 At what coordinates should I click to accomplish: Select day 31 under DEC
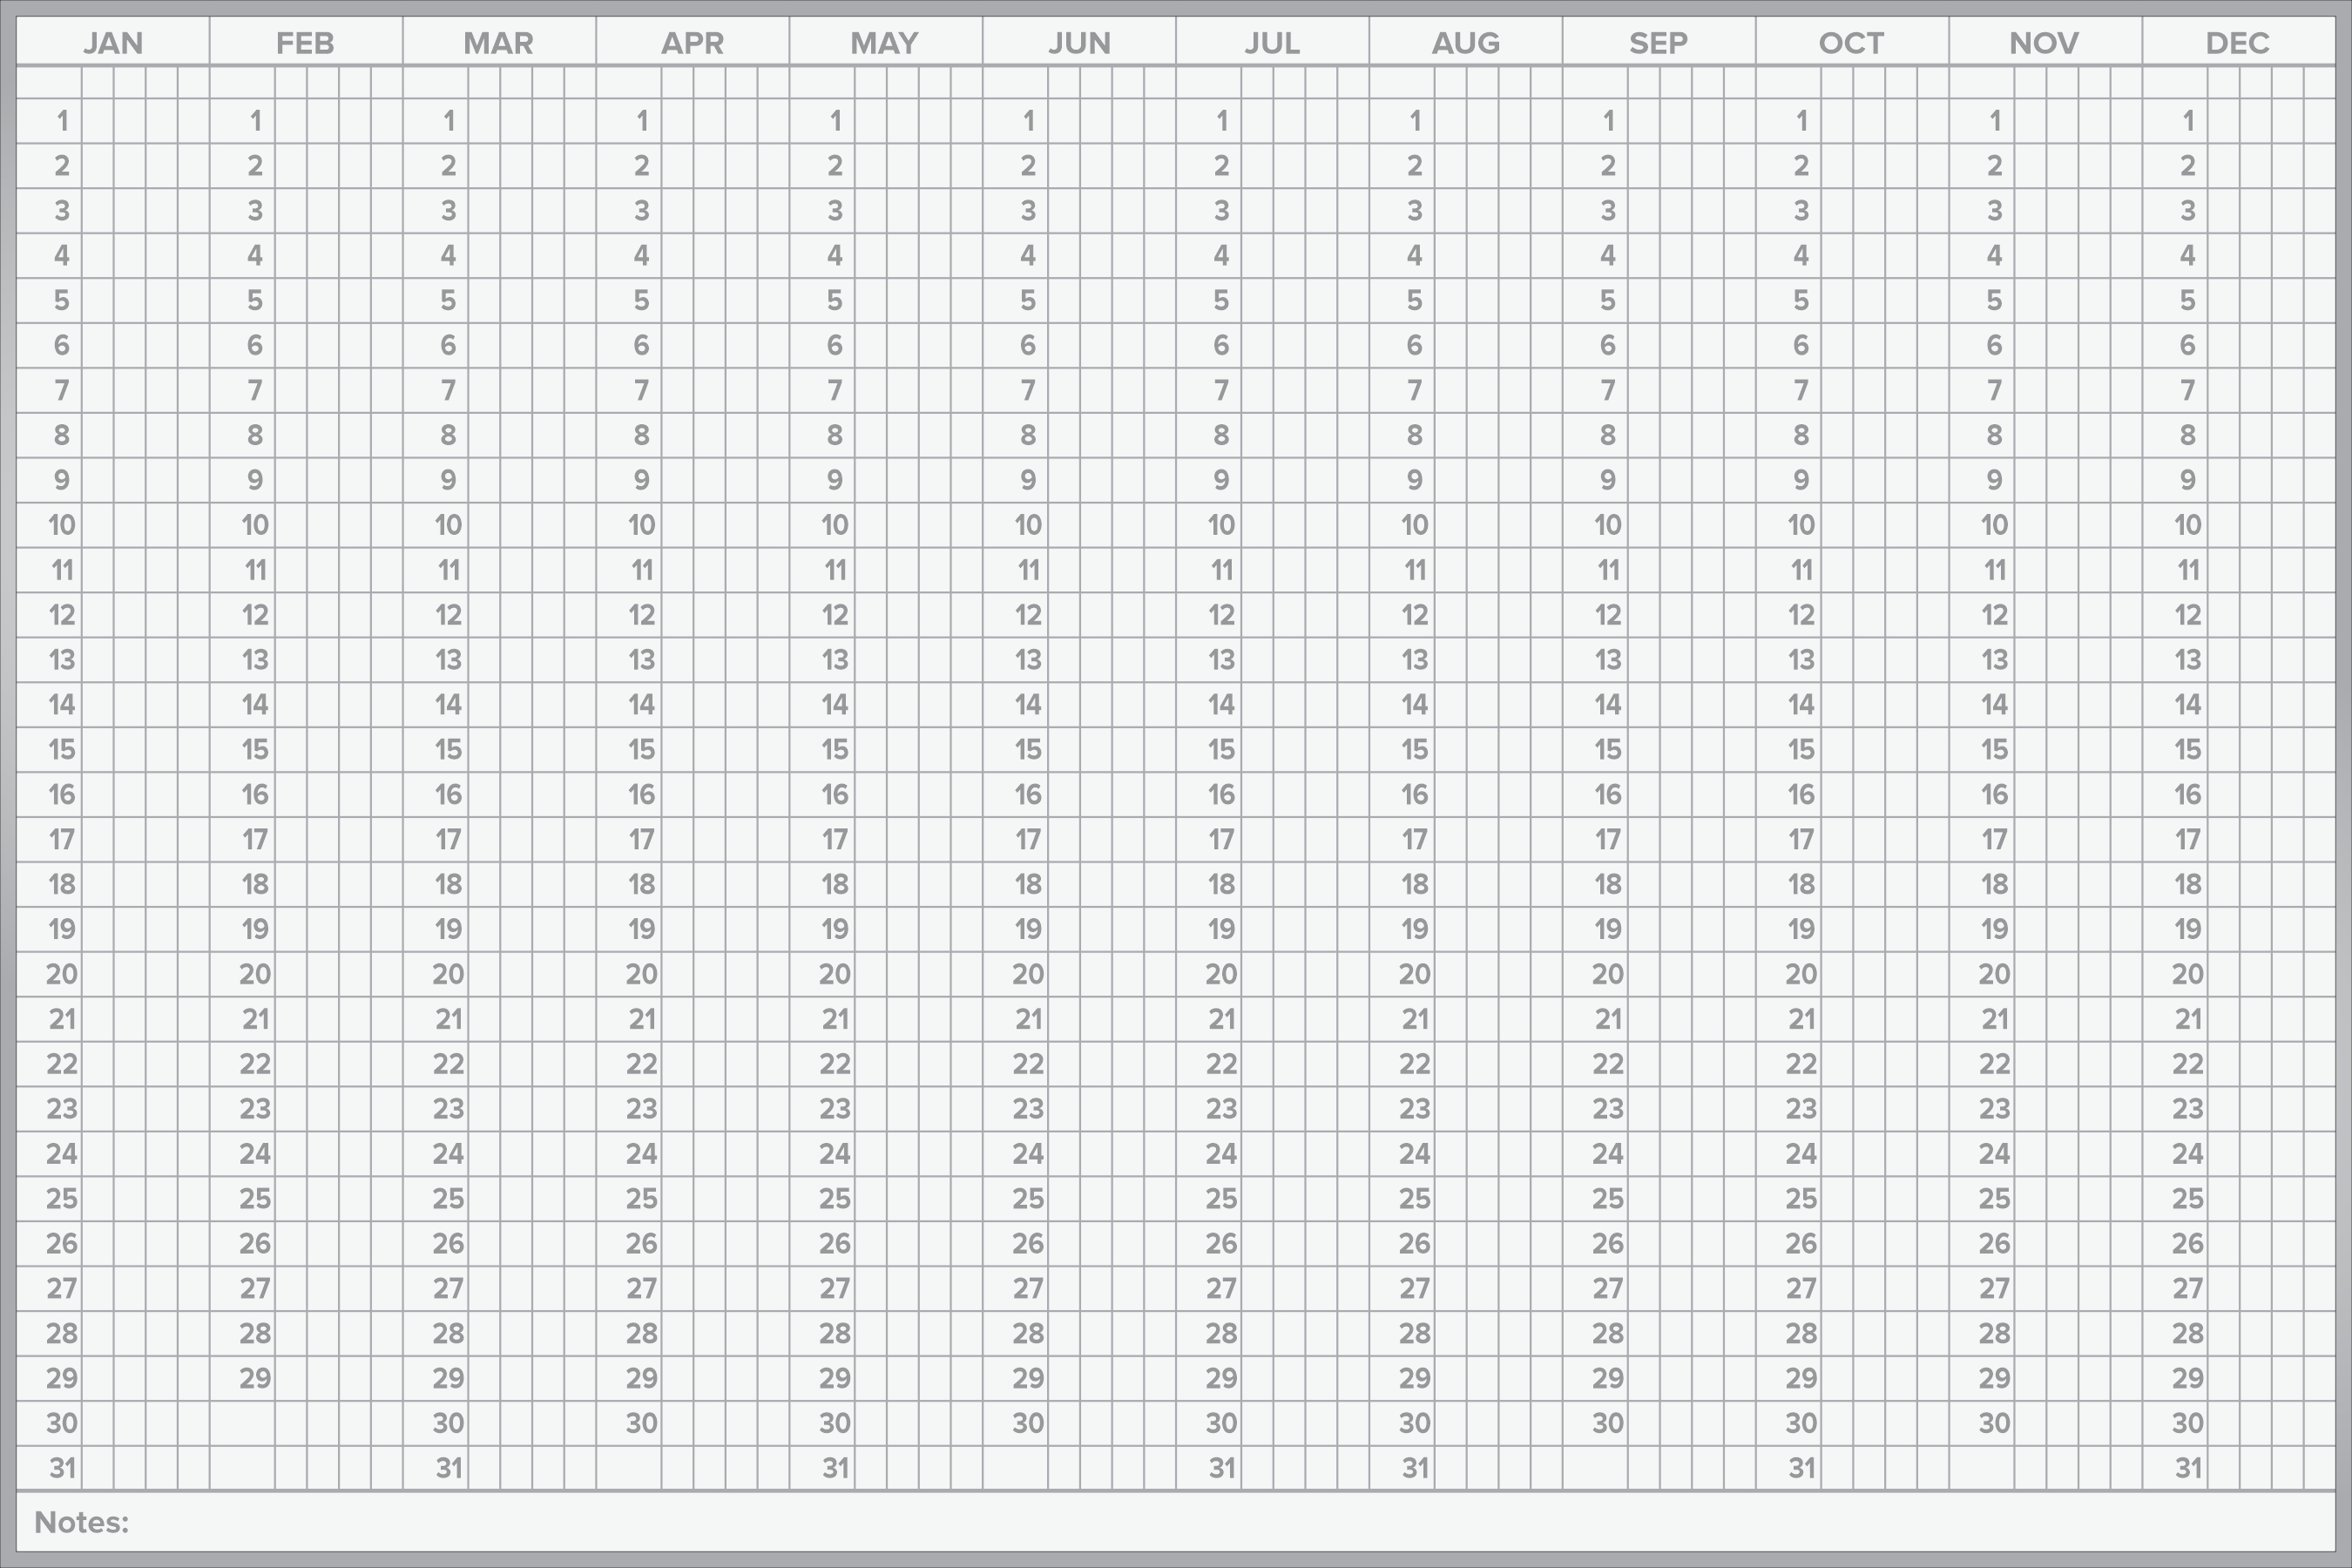2187,1468
